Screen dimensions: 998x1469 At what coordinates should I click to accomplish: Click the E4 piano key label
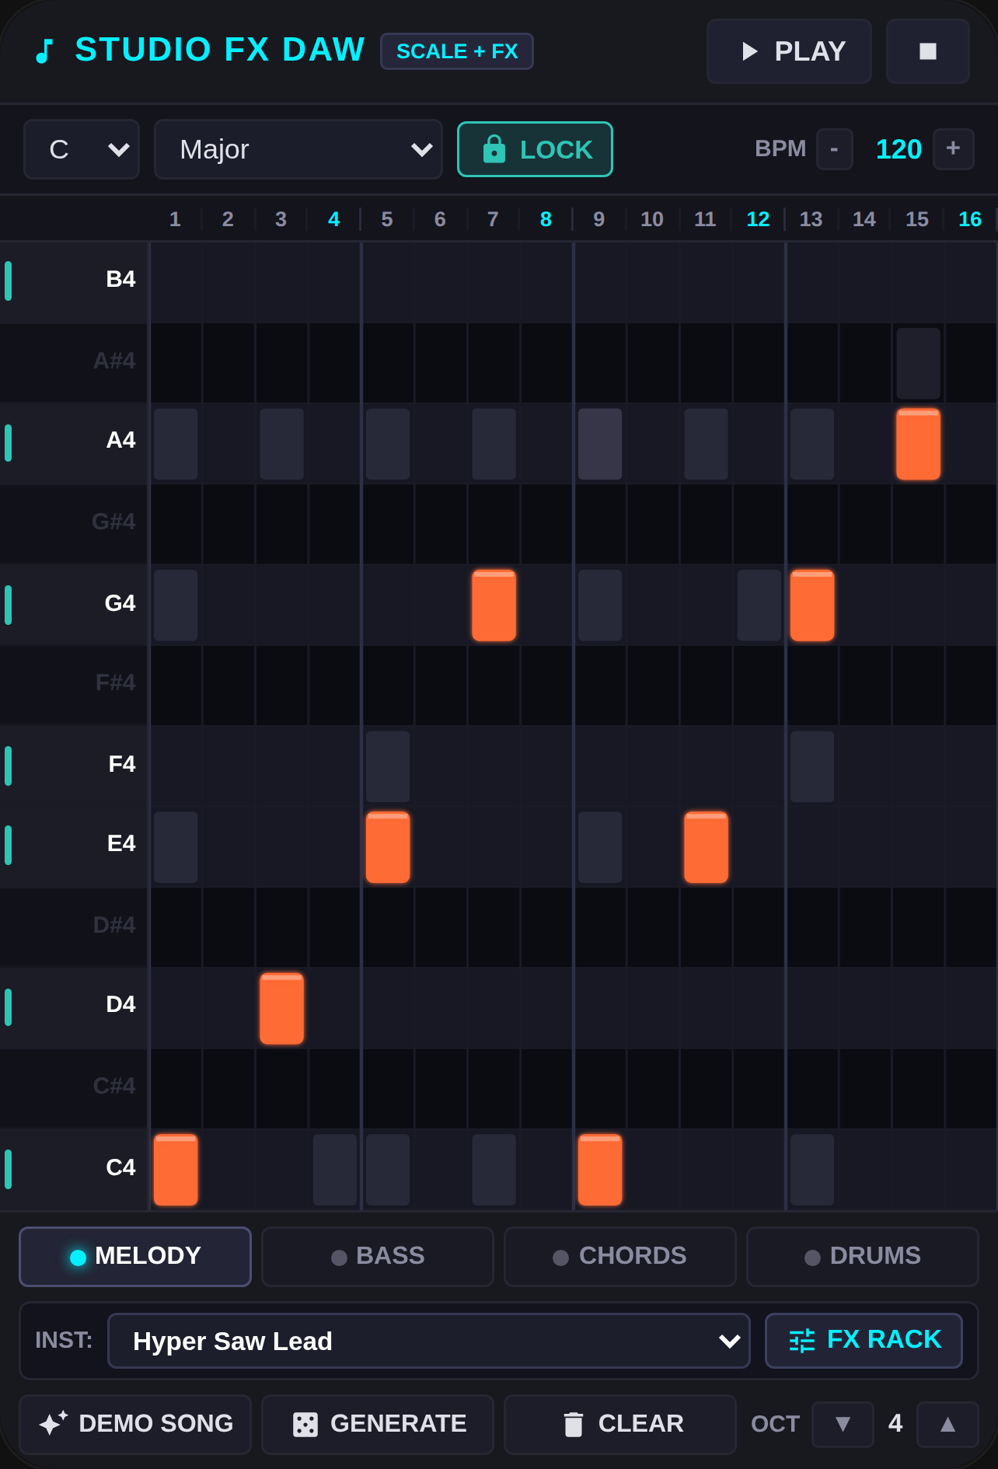(x=75, y=845)
